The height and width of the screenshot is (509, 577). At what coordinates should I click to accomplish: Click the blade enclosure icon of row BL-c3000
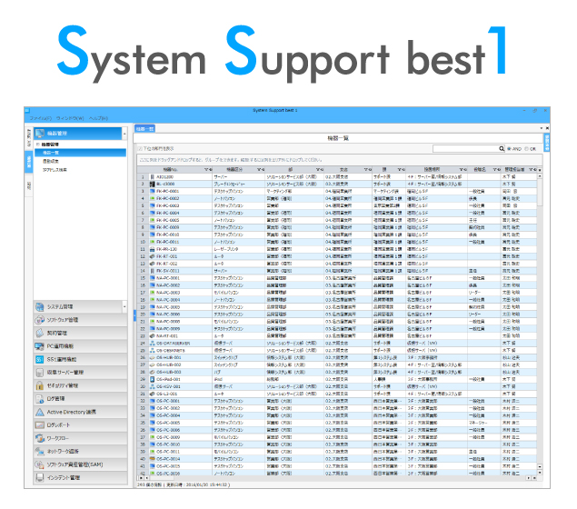(152, 184)
